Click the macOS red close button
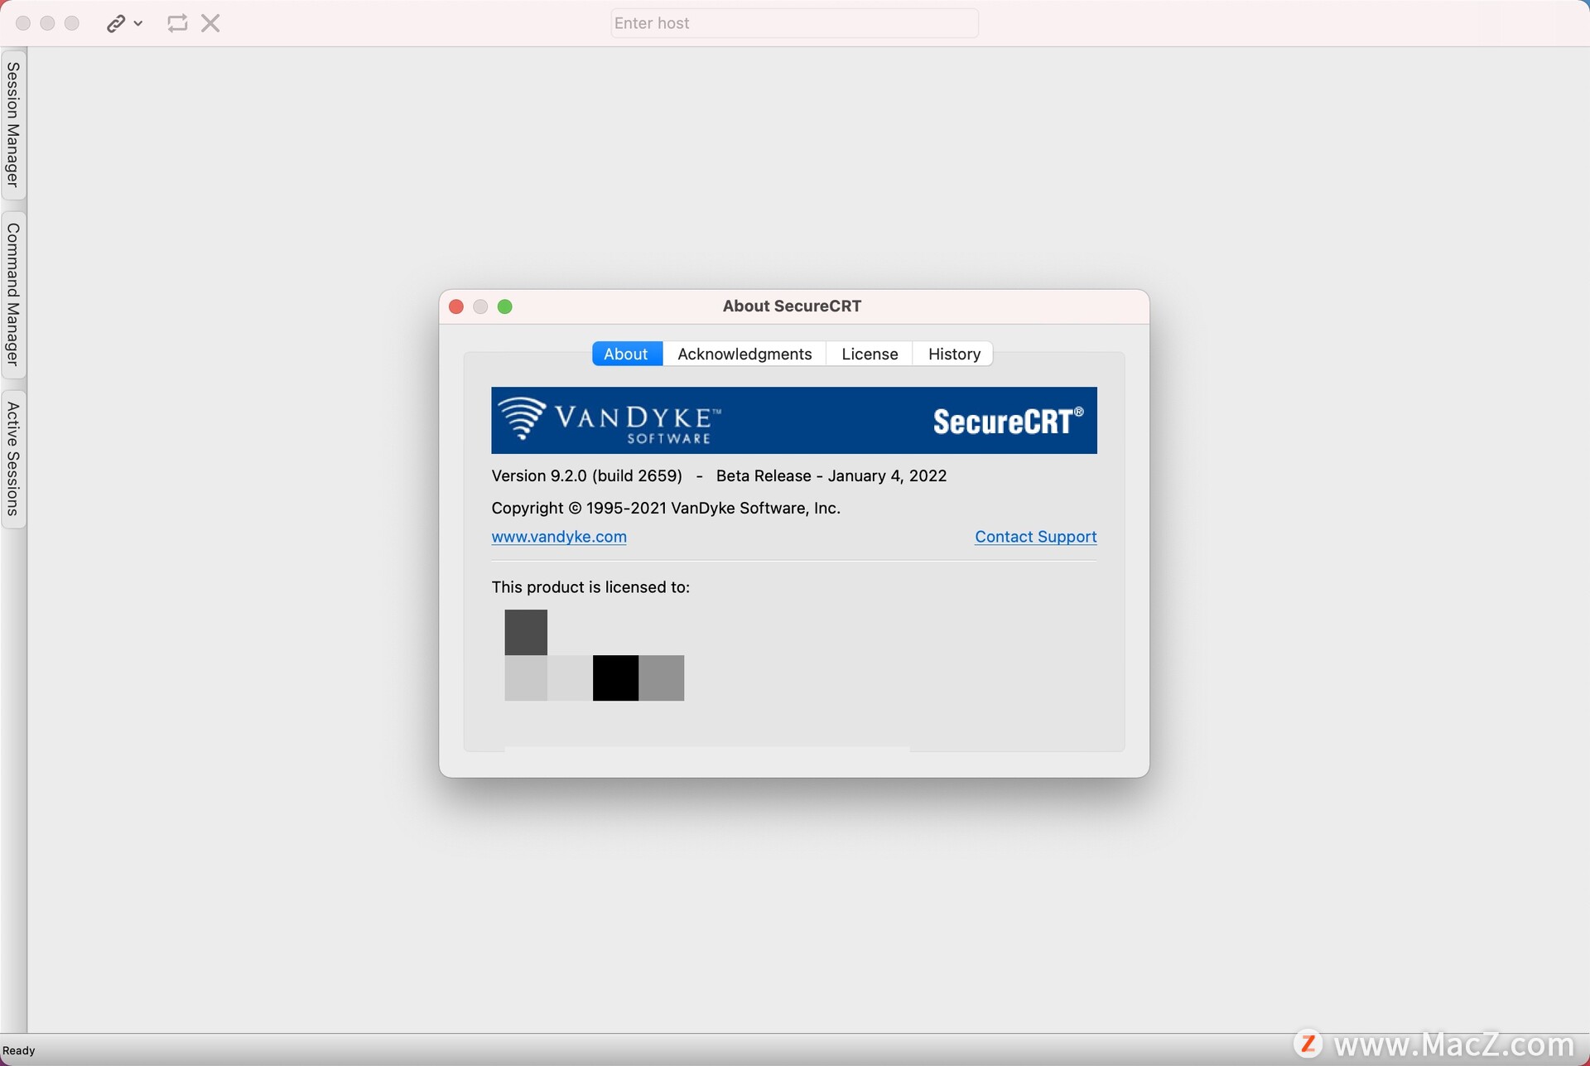1590x1066 pixels. pyautogui.click(x=456, y=307)
